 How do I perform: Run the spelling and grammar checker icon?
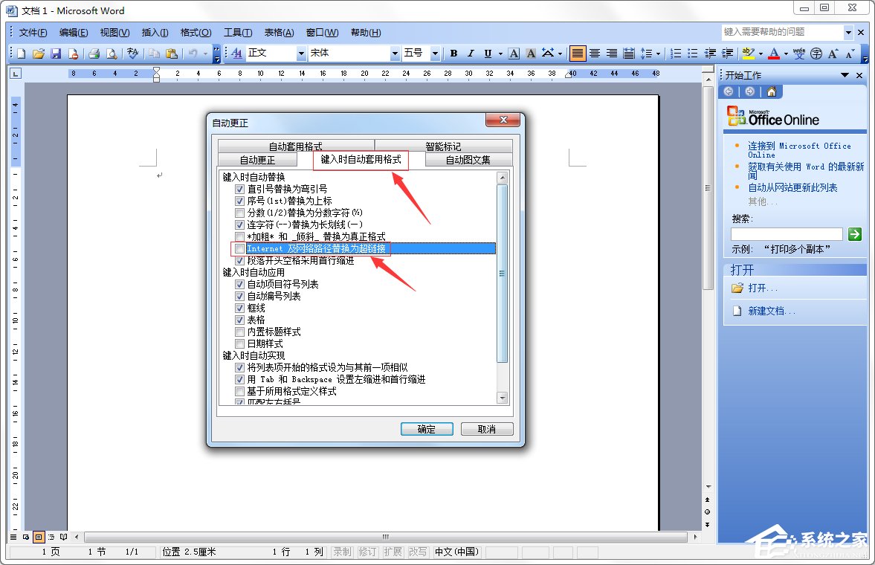132,54
